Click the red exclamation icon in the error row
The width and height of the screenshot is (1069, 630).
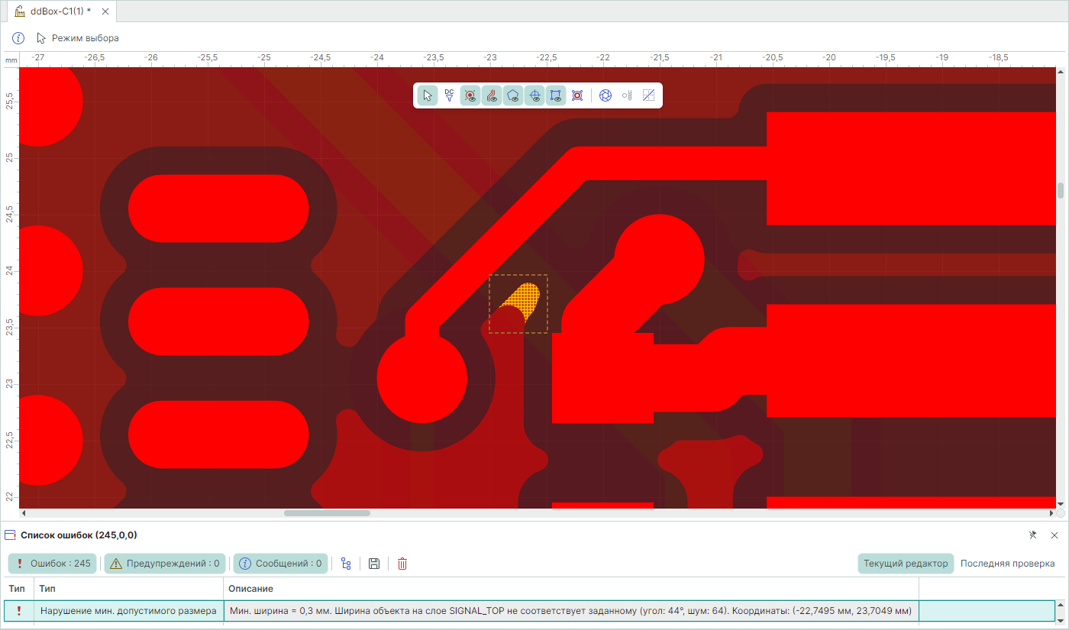[x=18, y=611]
